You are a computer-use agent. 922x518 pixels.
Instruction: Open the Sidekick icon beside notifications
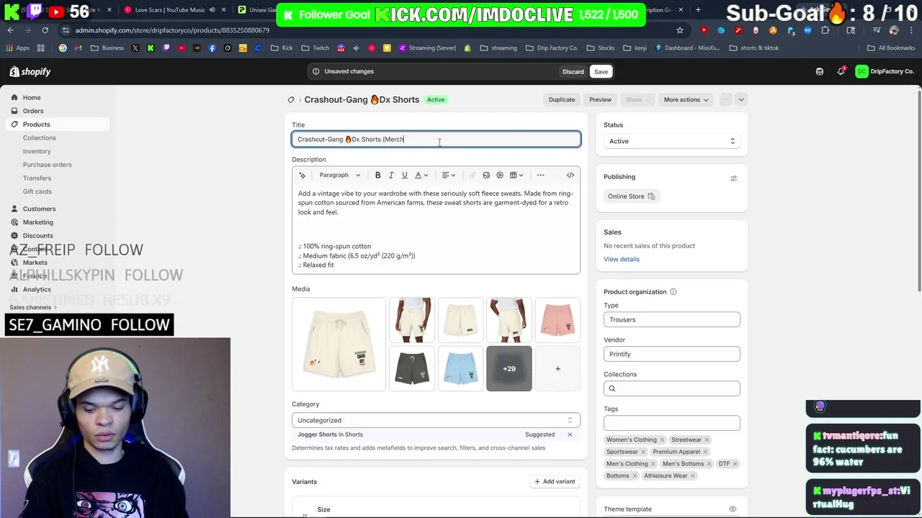tap(820, 71)
